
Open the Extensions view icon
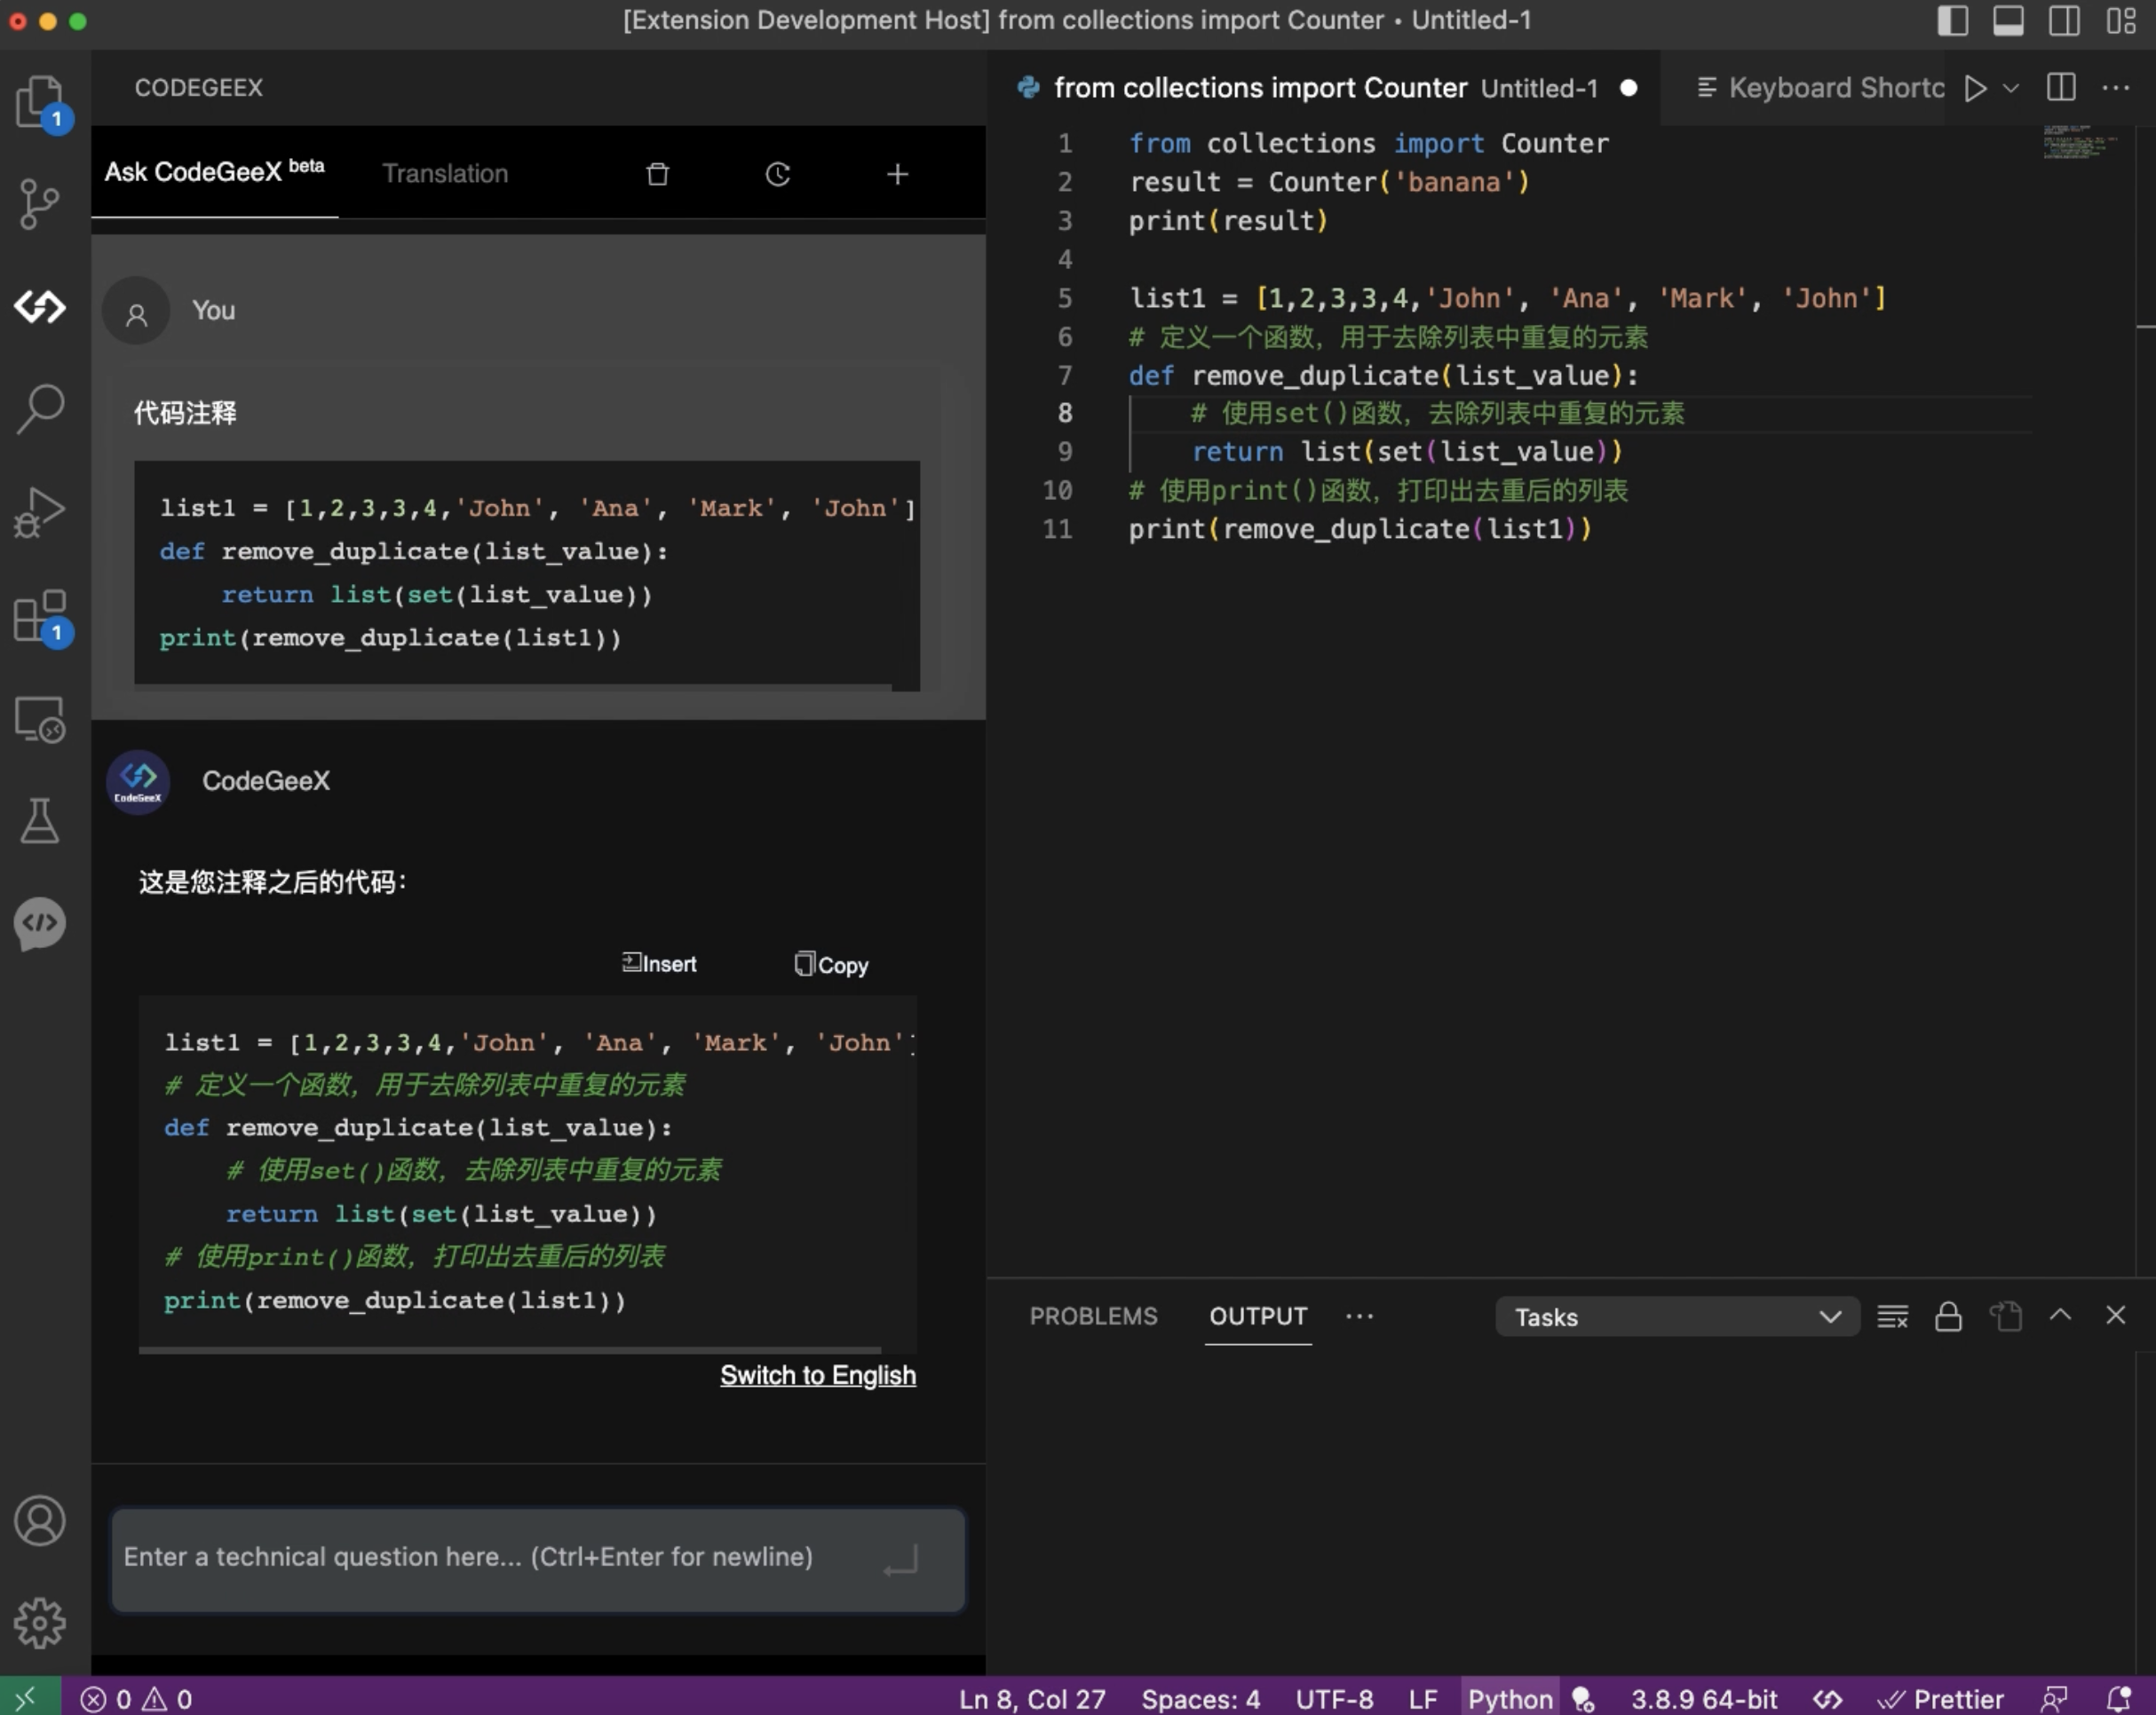40,614
